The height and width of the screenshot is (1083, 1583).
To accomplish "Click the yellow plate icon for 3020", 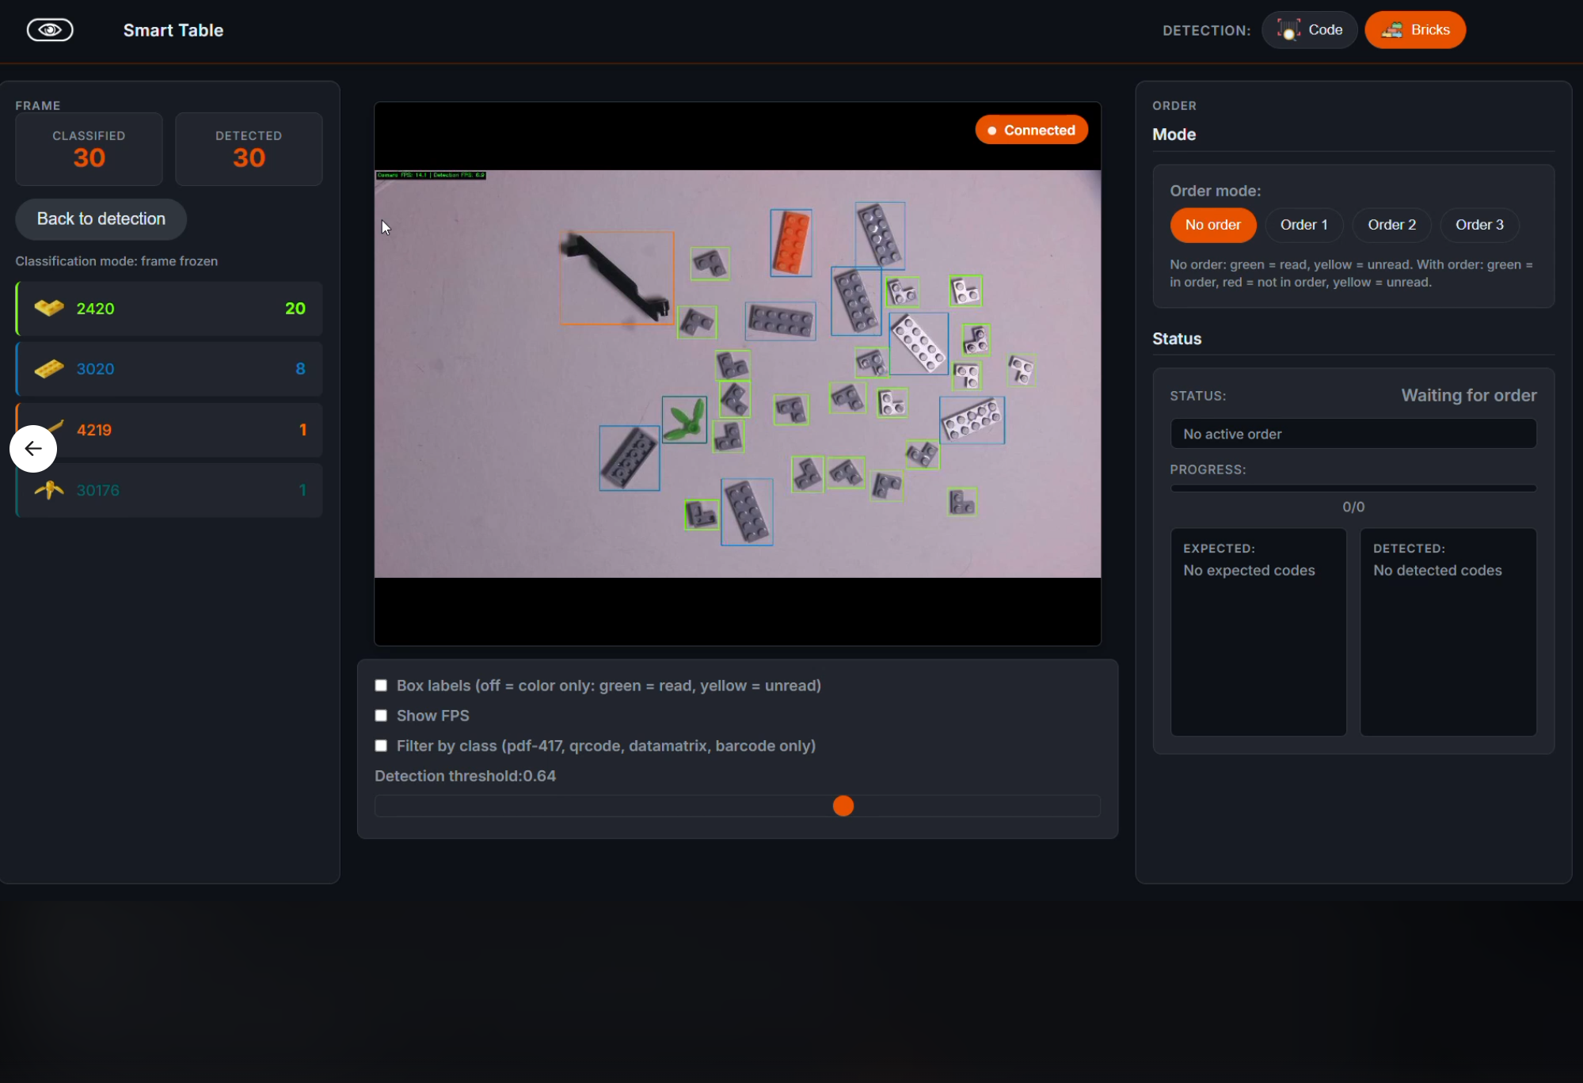I will (49, 369).
